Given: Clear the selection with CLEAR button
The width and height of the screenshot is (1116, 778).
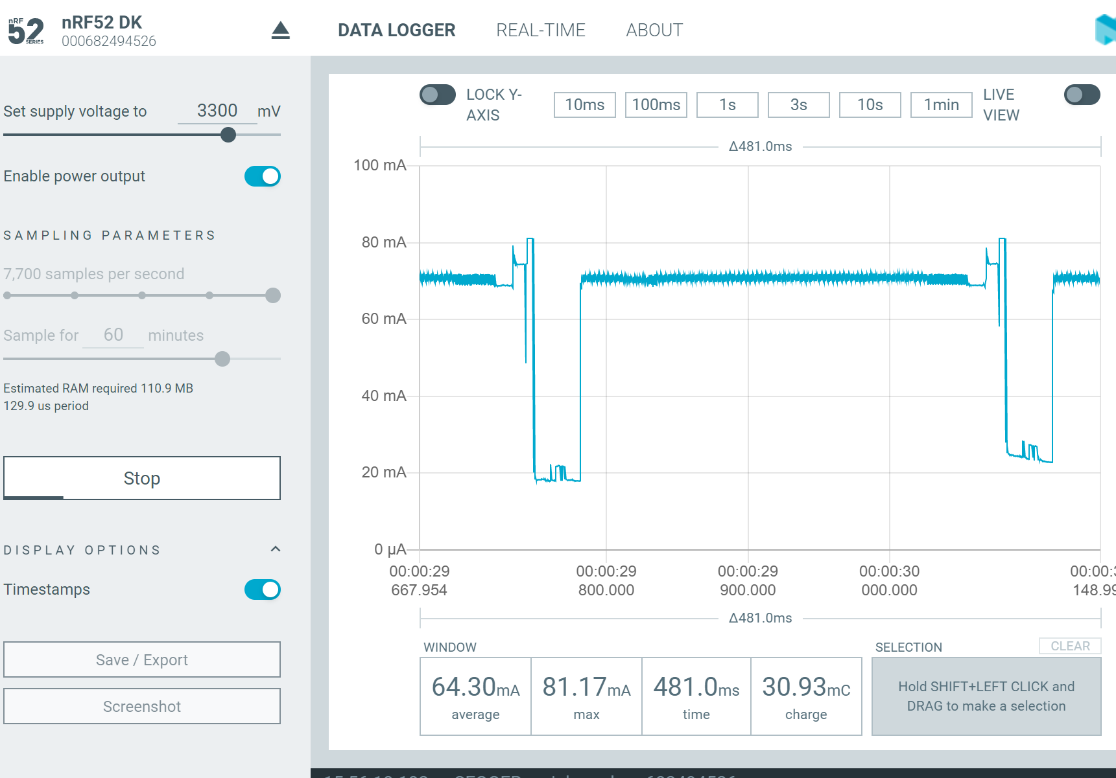Looking at the screenshot, I should pyautogui.click(x=1070, y=646).
